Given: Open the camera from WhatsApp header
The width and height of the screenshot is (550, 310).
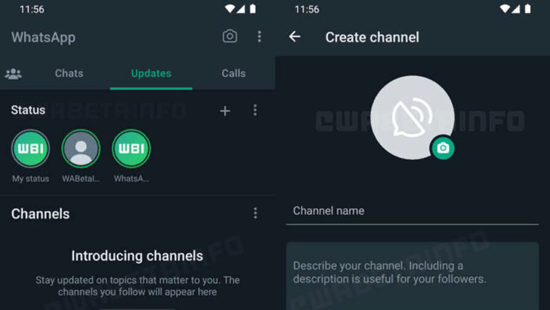Looking at the screenshot, I should tap(230, 36).
